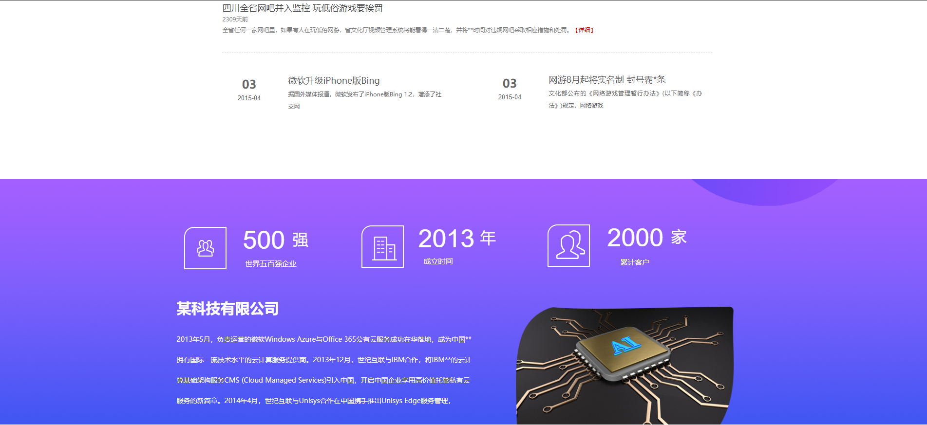Click the user silhouette icon beside 2000 家
This screenshot has height=425, width=927.
(x=568, y=246)
